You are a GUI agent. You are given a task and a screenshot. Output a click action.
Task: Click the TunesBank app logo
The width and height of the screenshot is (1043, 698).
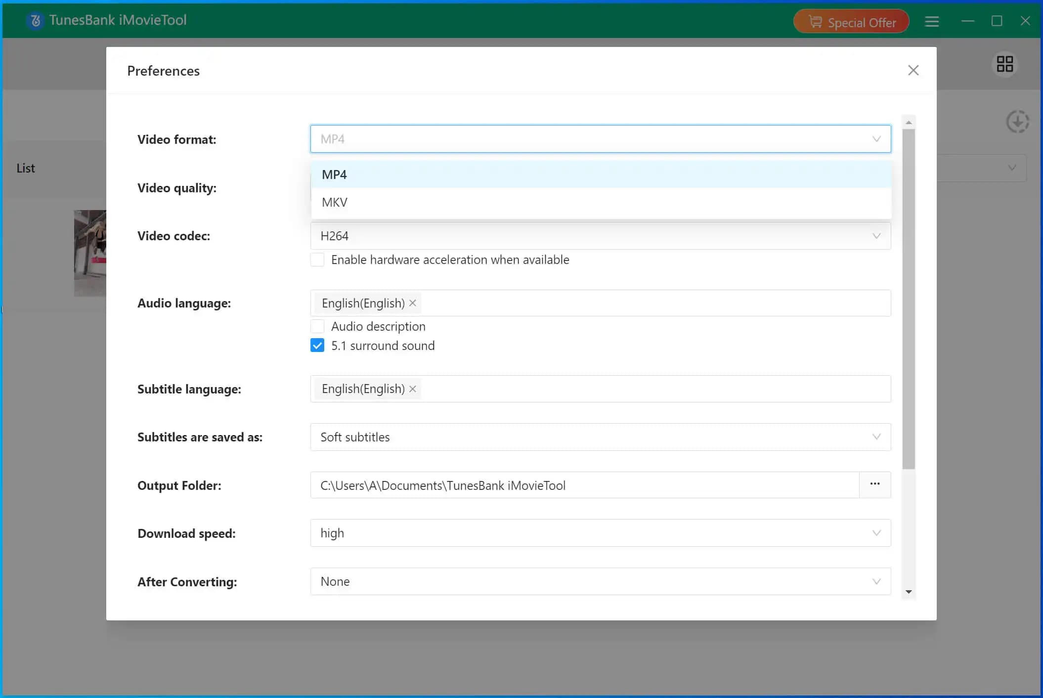[x=35, y=20]
